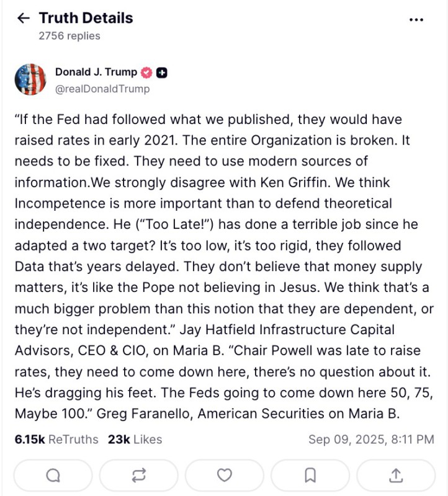
Task: Click the Truth Details page title
Action: click(86, 18)
